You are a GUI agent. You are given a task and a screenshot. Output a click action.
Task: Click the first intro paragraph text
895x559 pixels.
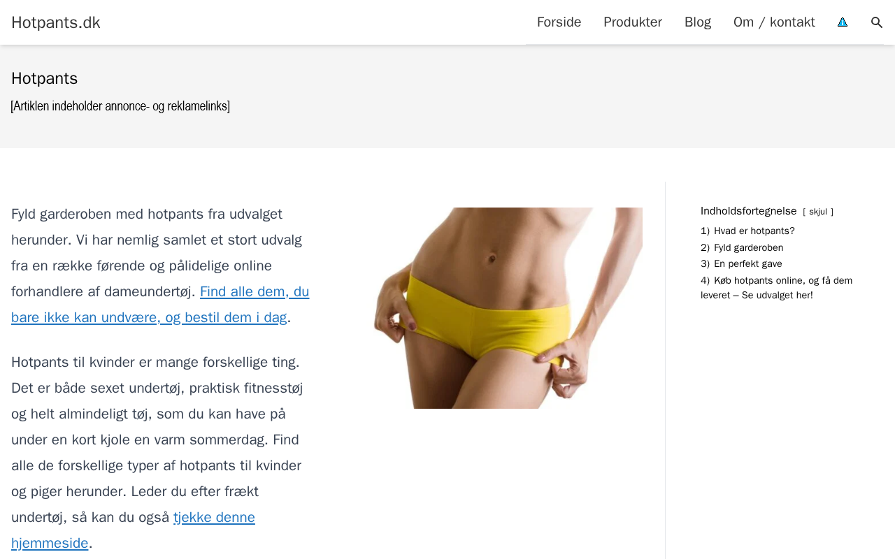click(x=160, y=266)
